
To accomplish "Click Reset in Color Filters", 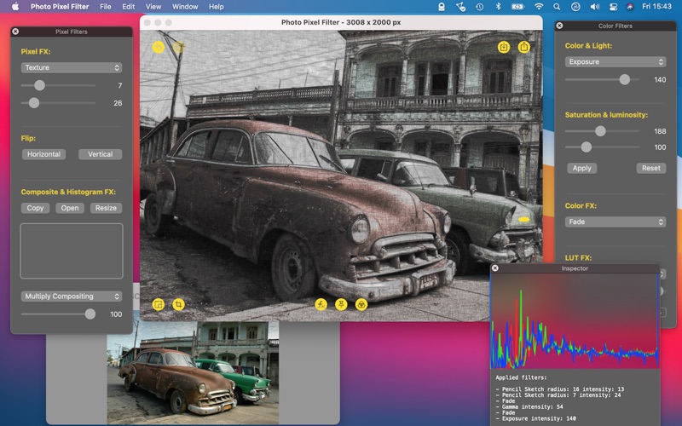I will [651, 168].
